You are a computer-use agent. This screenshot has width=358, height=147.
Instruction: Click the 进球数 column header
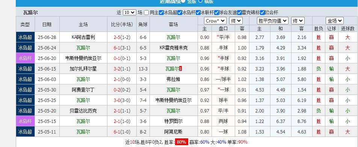(348, 28)
